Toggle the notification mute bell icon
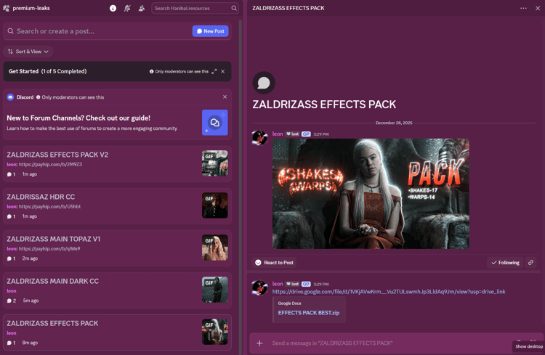545x355 pixels. [x=127, y=8]
